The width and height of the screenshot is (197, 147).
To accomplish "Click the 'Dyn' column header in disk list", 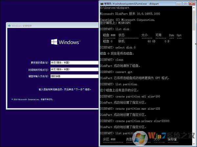I will pyautogui.click(x=171, y=35).
